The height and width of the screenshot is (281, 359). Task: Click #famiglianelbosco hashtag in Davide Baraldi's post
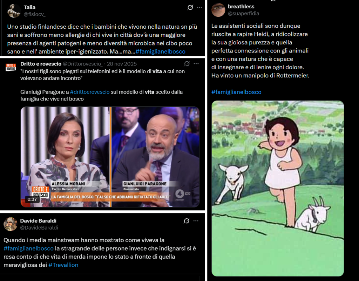[x=29, y=248]
